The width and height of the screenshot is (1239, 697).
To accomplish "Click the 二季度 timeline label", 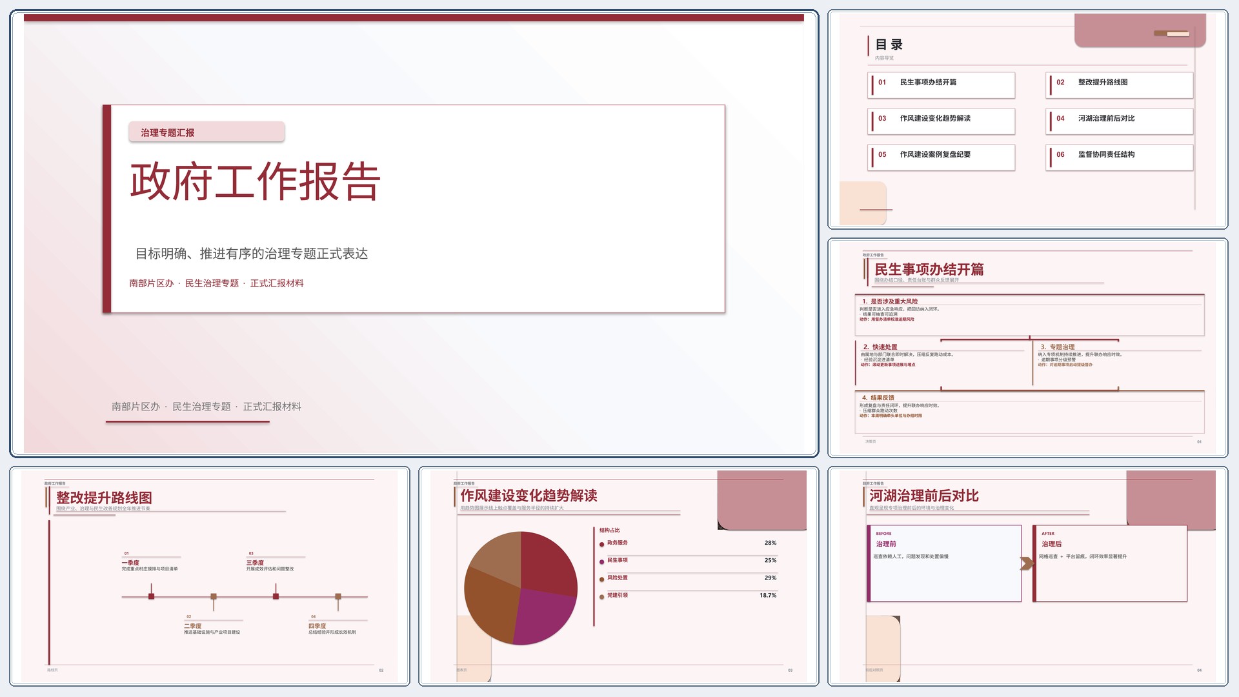I will [192, 626].
